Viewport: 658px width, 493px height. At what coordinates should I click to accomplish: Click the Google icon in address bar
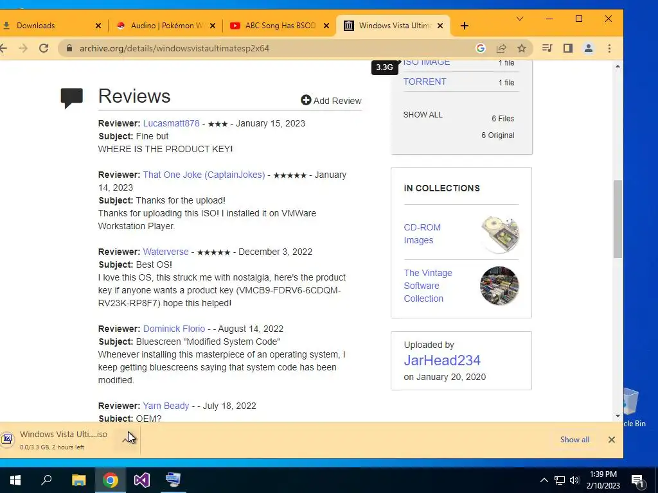[x=481, y=48]
